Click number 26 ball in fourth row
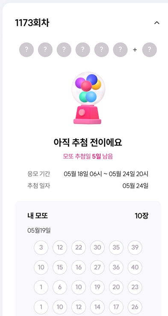Image resolution: width=168 pixels, height=316 pixels. click(x=135, y=307)
